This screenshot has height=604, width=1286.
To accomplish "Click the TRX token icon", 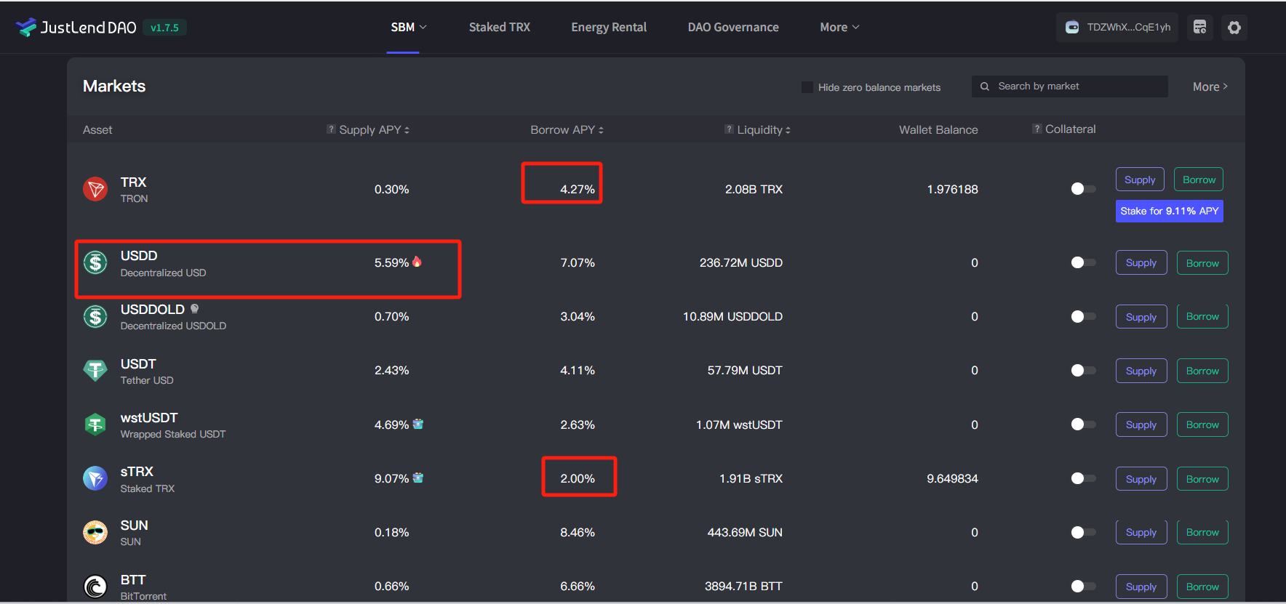I will point(95,189).
